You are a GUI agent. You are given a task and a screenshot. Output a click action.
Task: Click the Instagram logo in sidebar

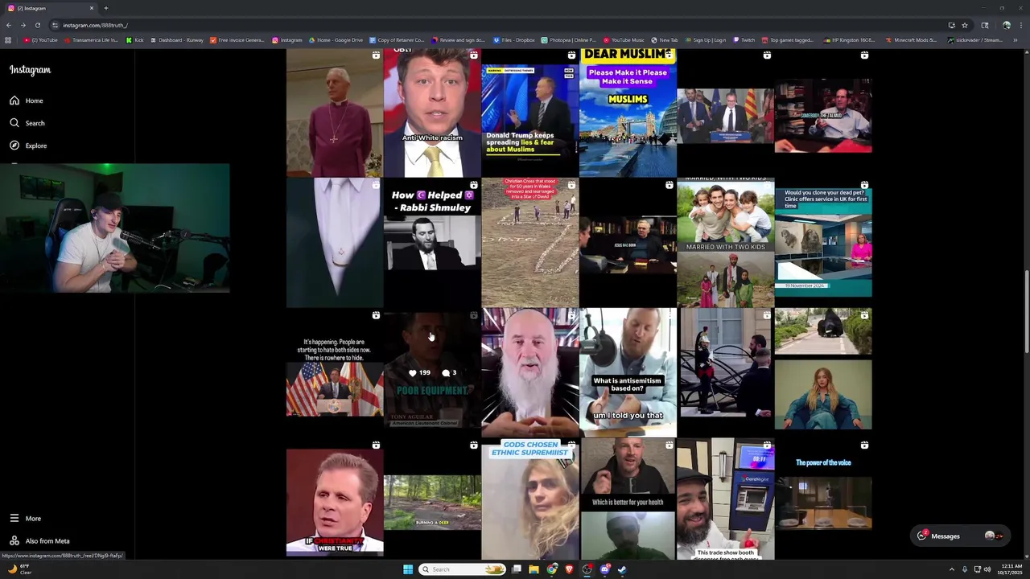pyautogui.click(x=30, y=70)
